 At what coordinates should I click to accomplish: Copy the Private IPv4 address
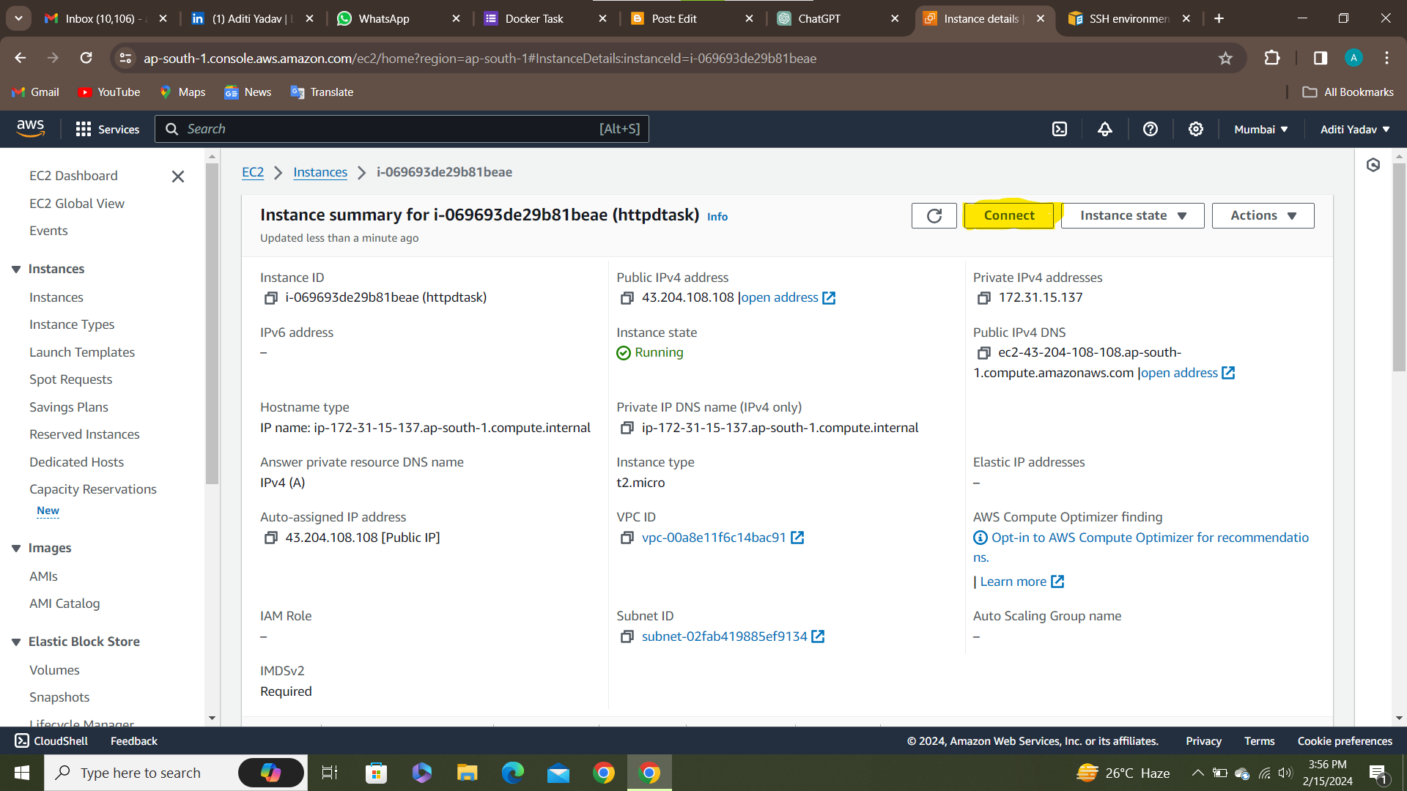click(x=983, y=298)
